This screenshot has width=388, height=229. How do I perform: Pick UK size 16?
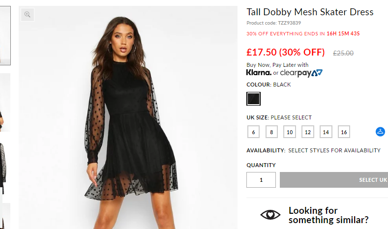[344, 132]
